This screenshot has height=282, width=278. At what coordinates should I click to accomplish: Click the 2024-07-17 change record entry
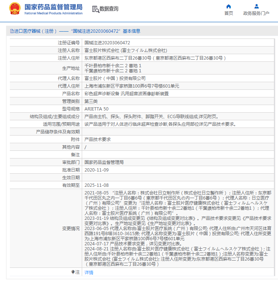pyautogui.click(x=134, y=244)
